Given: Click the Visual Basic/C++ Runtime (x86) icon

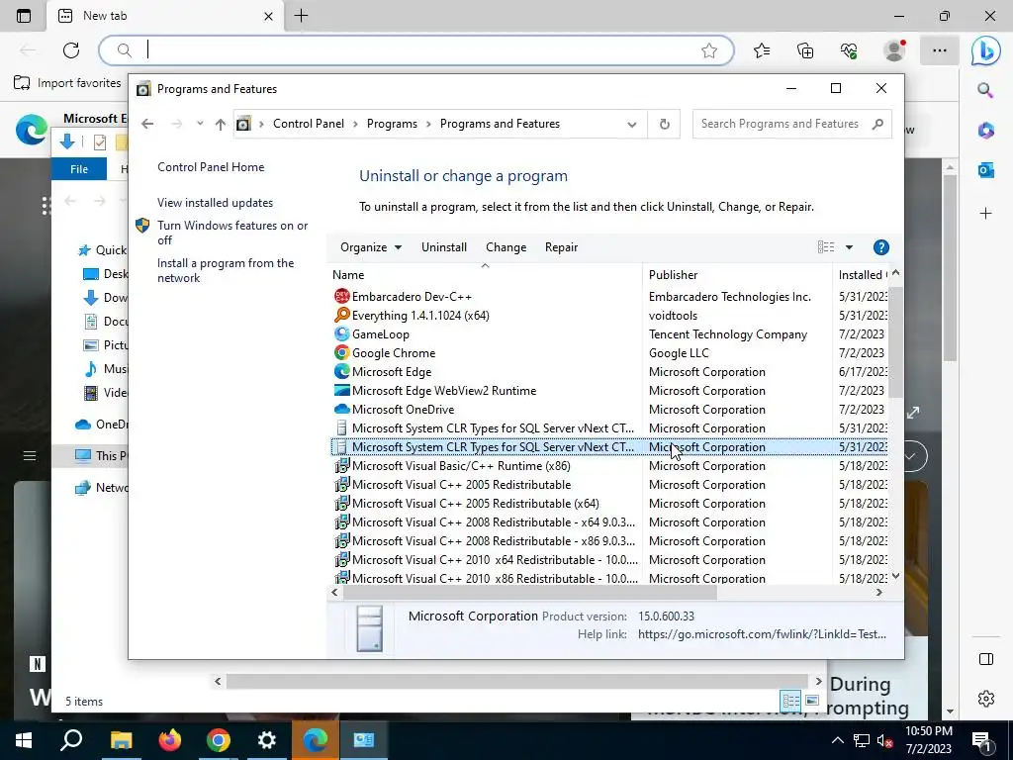Looking at the screenshot, I should [341, 466].
